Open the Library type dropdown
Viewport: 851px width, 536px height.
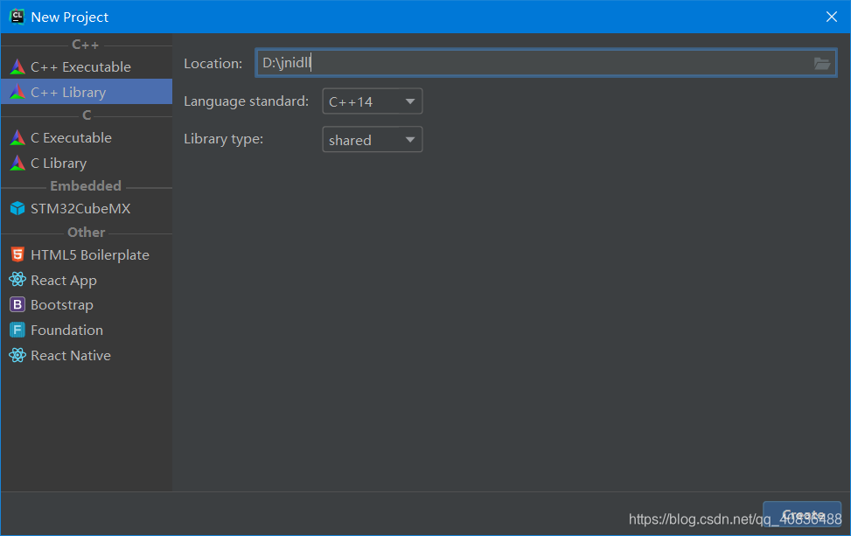click(373, 140)
